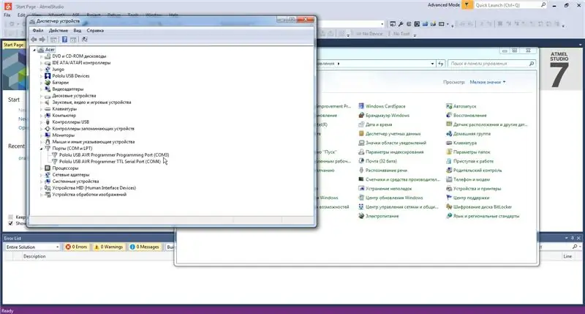The width and height of the screenshot is (585, 314).
Task: Open the Файл menu in Device Manager
Action: point(38,31)
